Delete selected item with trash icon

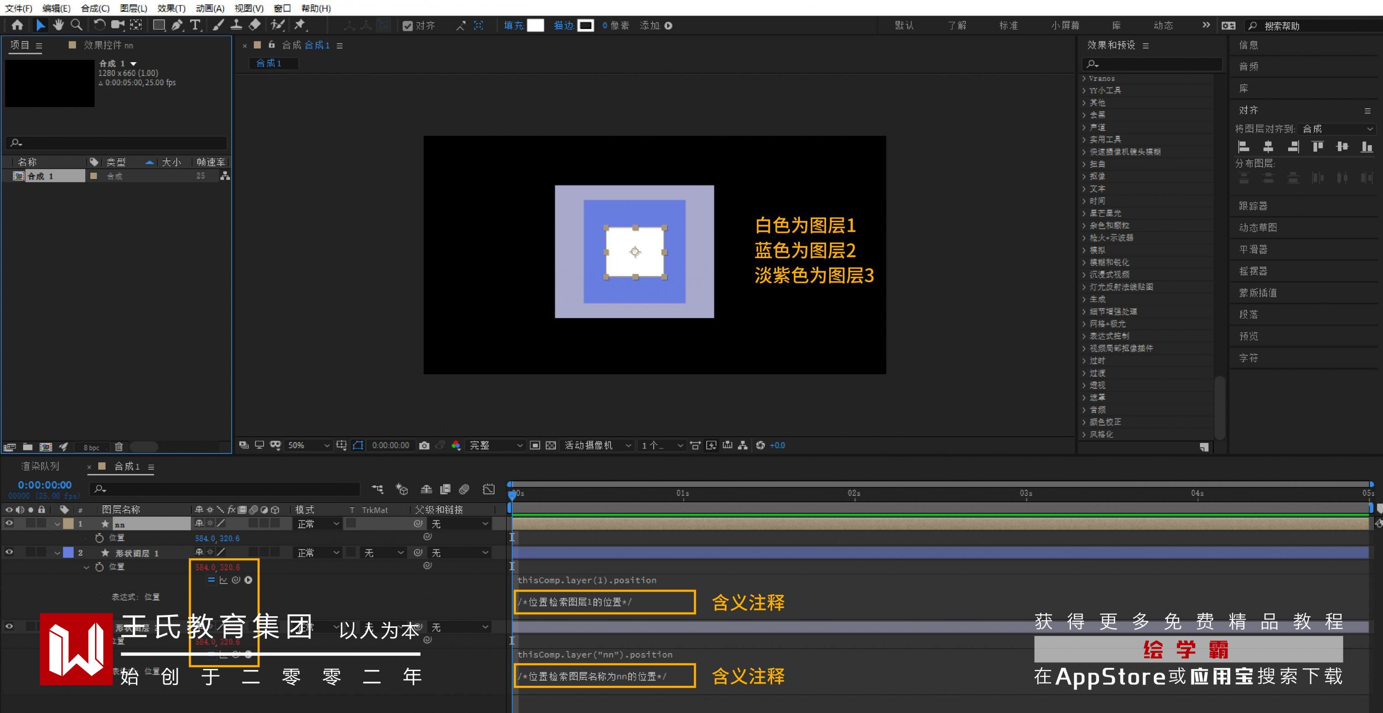coord(118,447)
